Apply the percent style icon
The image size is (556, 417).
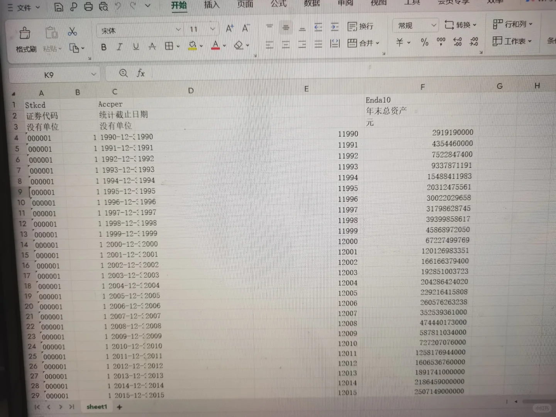(x=424, y=43)
